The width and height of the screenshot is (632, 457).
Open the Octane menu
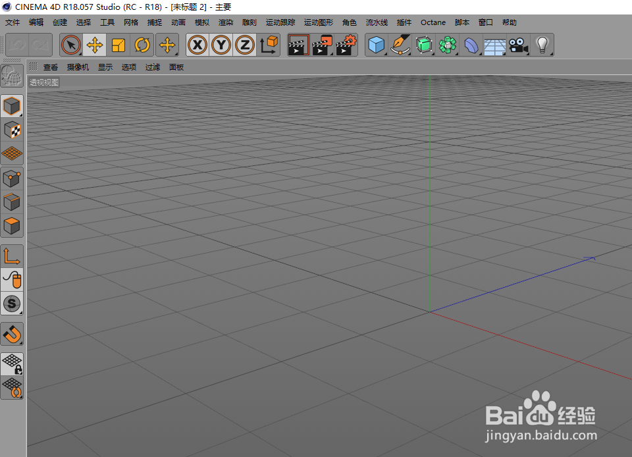pyautogui.click(x=433, y=22)
